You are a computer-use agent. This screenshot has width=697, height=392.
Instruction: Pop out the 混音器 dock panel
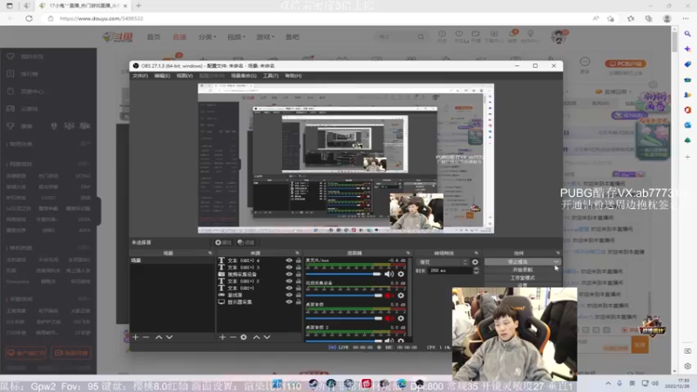[x=408, y=253]
